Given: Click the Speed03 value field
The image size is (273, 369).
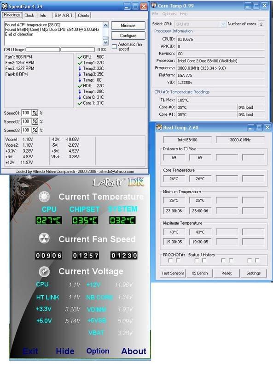Looking at the screenshot, I should (x=26, y=130).
